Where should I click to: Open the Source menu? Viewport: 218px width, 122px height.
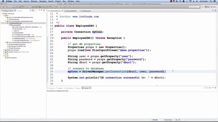pos(26,1)
